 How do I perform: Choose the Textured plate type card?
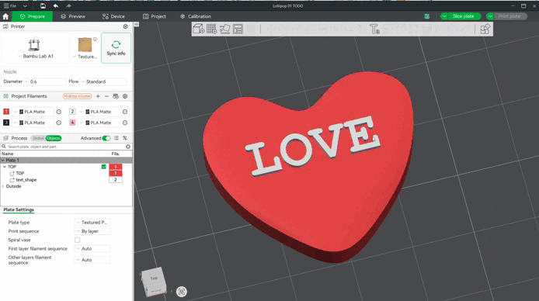85,48
